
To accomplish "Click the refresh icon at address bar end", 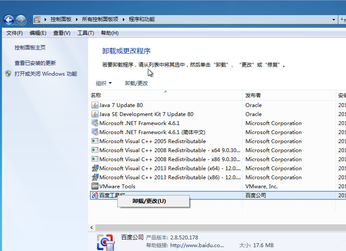I will 343,20.
